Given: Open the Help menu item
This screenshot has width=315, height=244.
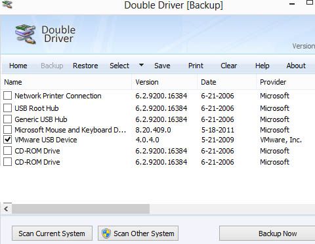Looking at the screenshot, I should pos(262,66).
